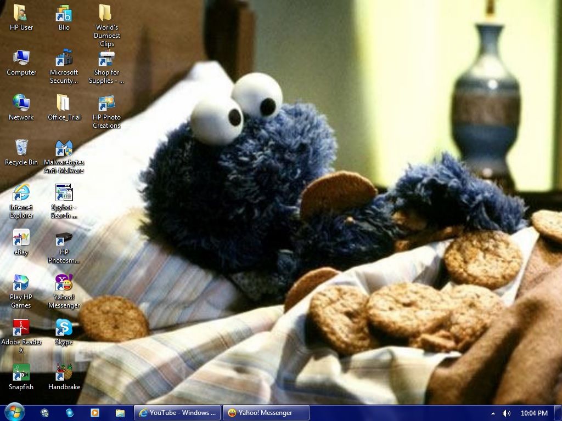The image size is (562, 421).
Task: Click the Skype desktop shortcut
Action: pyautogui.click(x=64, y=332)
